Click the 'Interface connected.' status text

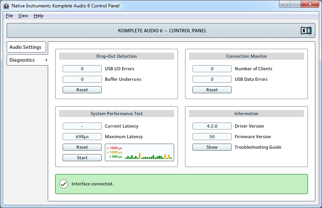coord(92,184)
